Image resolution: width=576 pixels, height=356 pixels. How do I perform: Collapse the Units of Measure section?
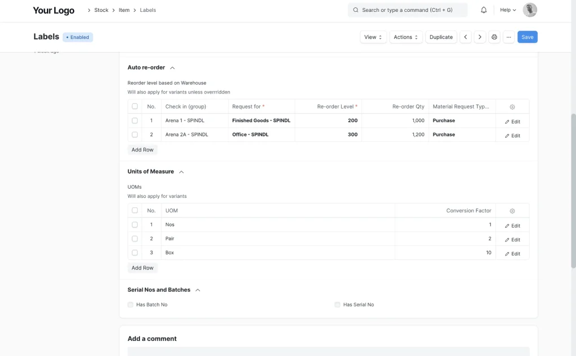pyautogui.click(x=181, y=171)
